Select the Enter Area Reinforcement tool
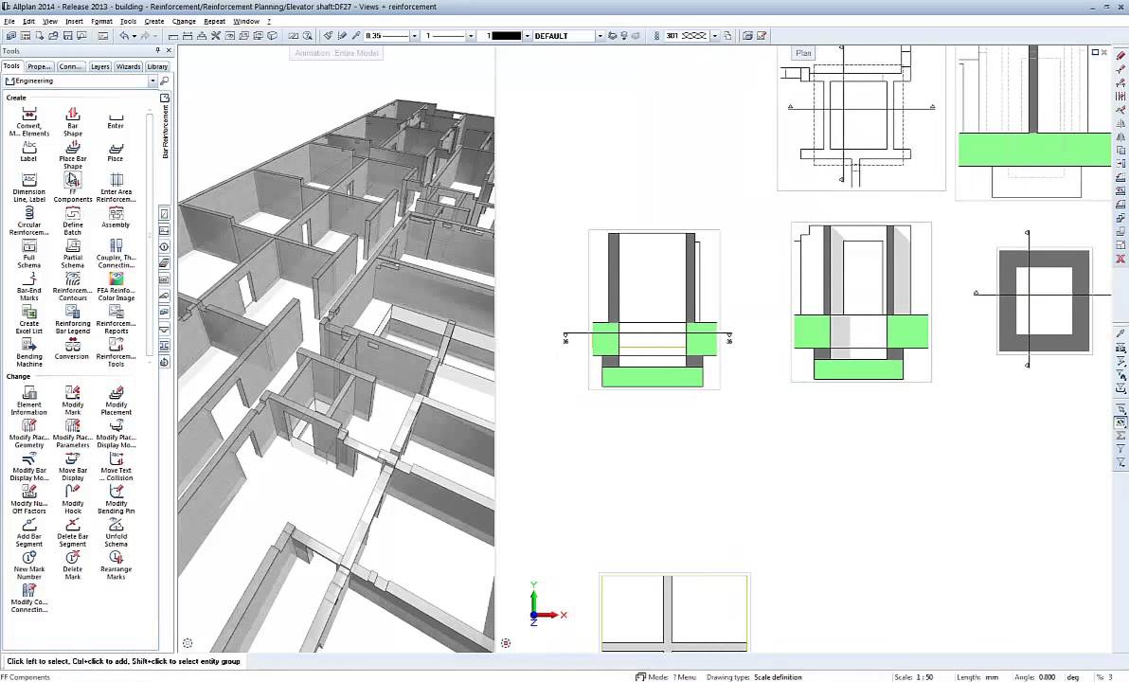Viewport: 1129px width, 682px height. tap(116, 188)
